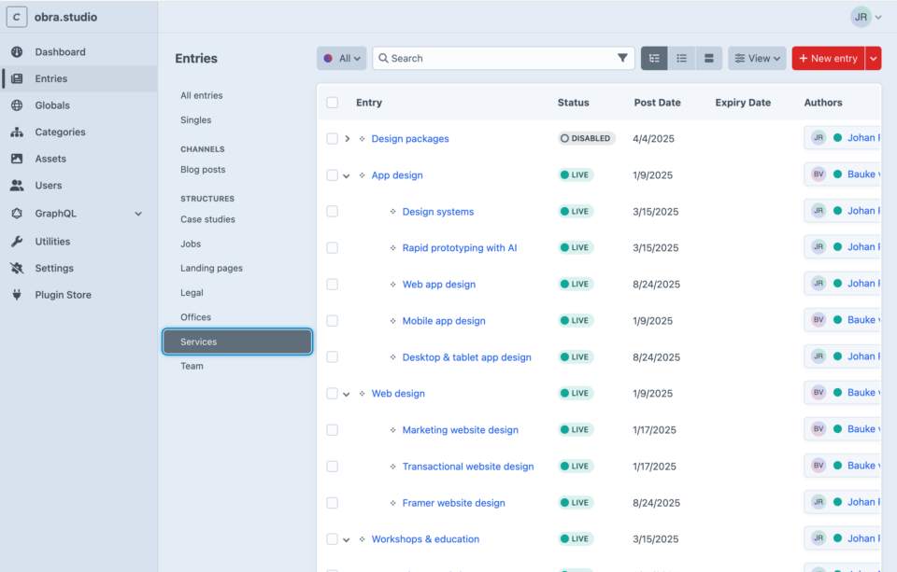Click the Globals globe icon

(17, 105)
